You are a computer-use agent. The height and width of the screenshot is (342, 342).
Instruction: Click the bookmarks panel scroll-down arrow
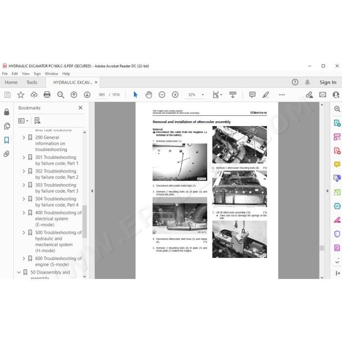pos(85,277)
